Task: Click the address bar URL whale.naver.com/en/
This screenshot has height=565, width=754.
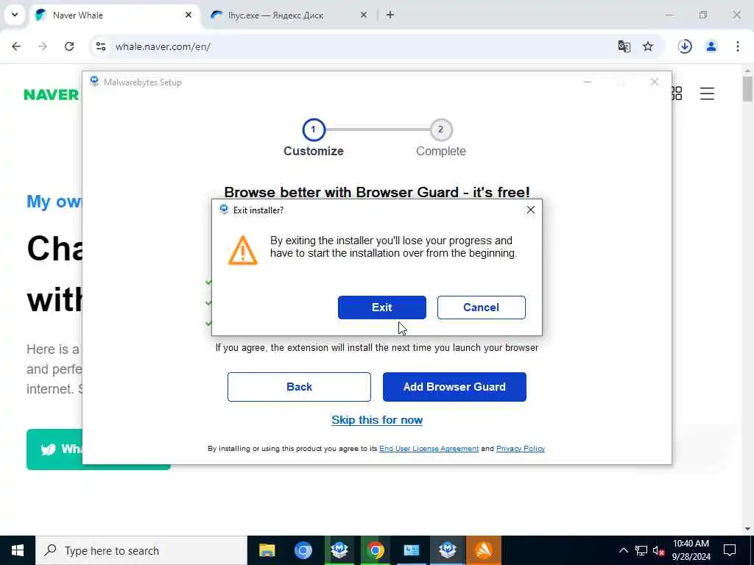Action: pos(163,46)
